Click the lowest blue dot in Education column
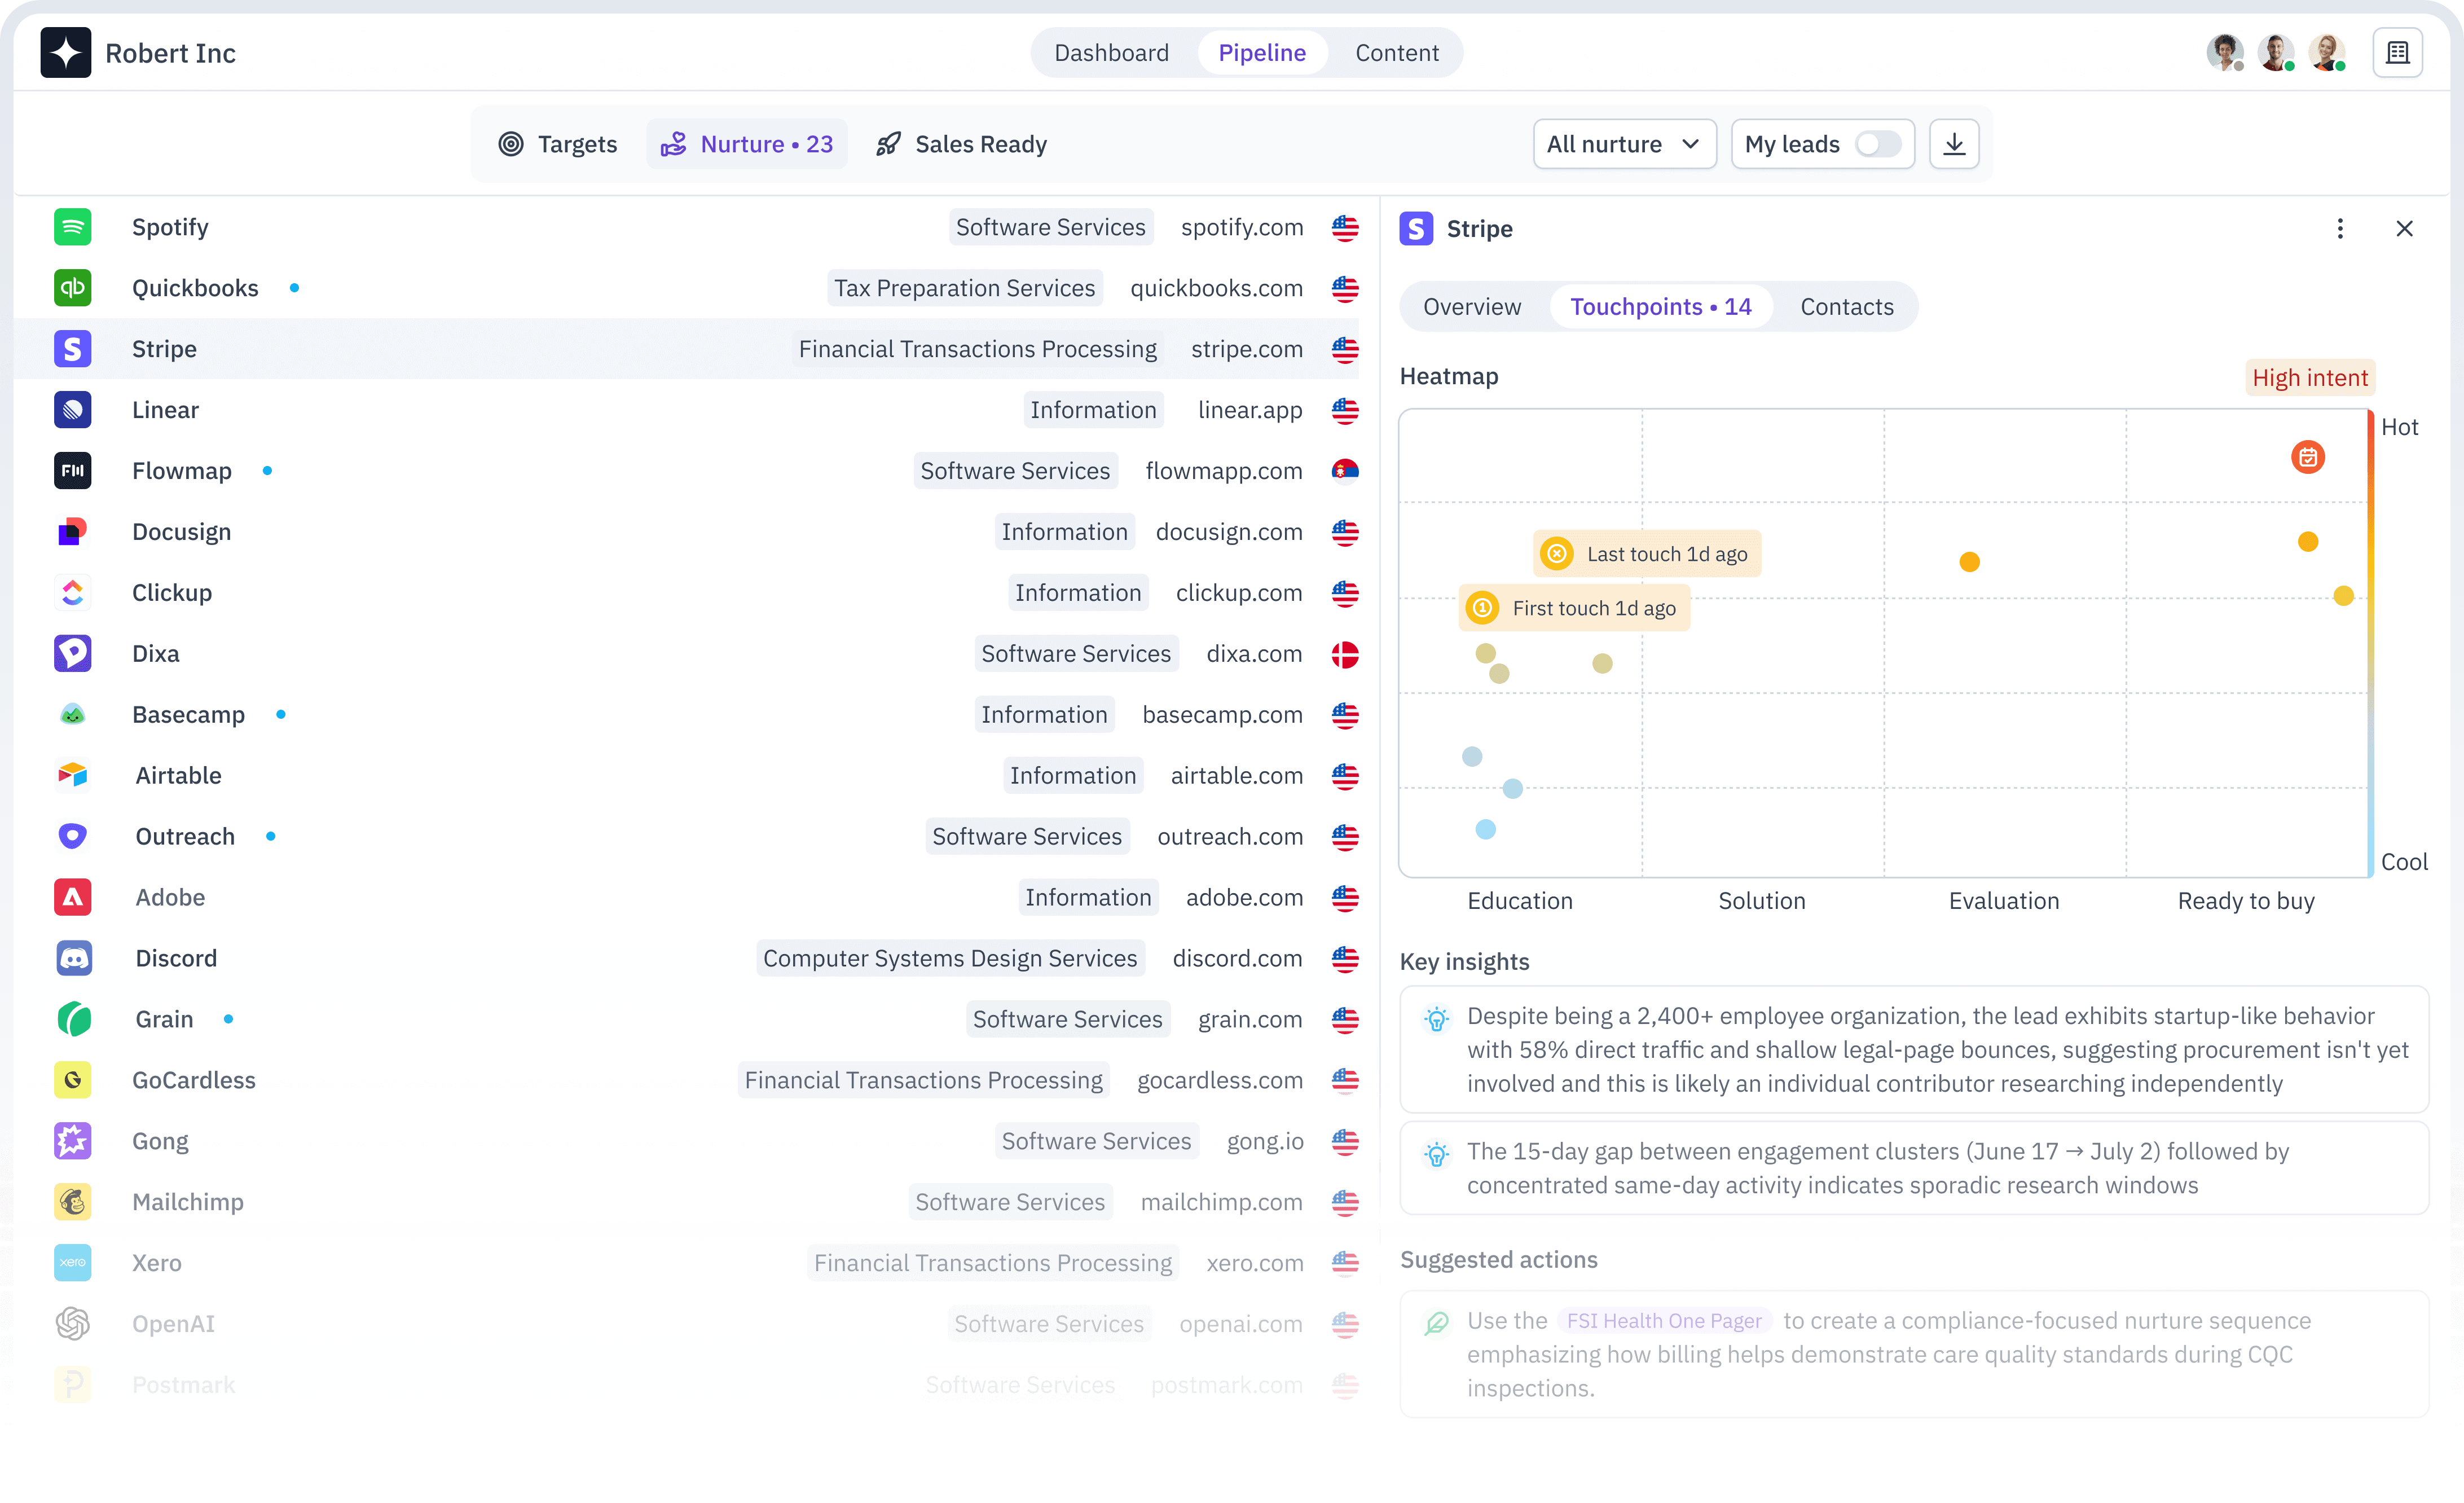The height and width of the screenshot is (1503, 2464). (1486, 830)
